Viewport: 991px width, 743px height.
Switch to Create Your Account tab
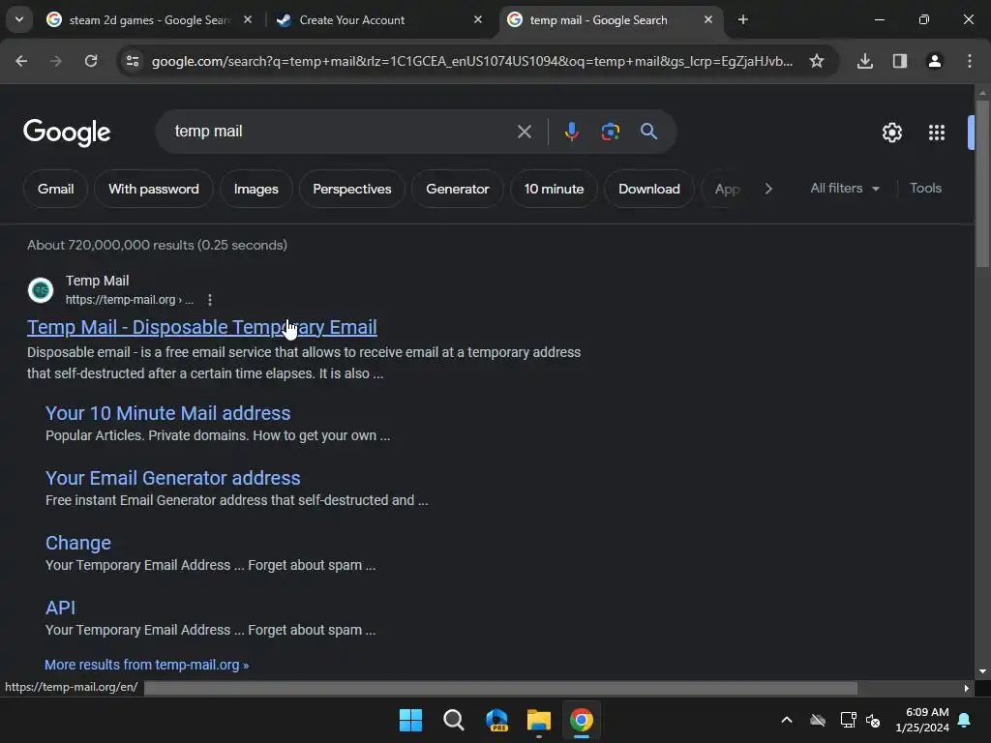[379, 19]
